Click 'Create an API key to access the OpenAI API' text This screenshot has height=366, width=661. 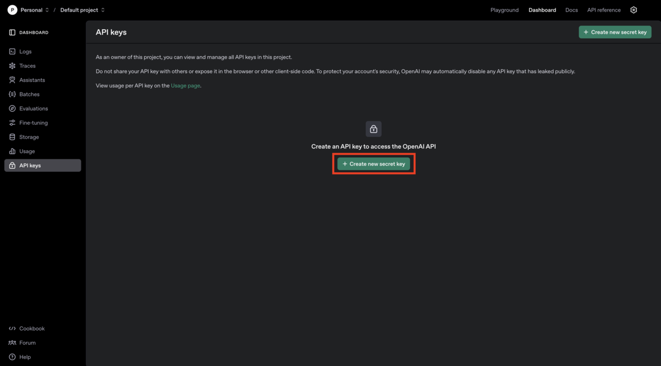tap(373, 146)
